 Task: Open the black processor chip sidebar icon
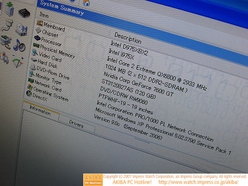[x=24, y=13]
